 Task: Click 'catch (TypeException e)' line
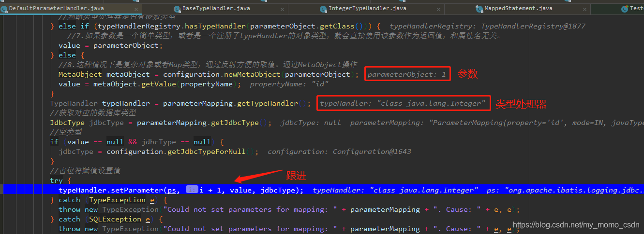(113, 200)
